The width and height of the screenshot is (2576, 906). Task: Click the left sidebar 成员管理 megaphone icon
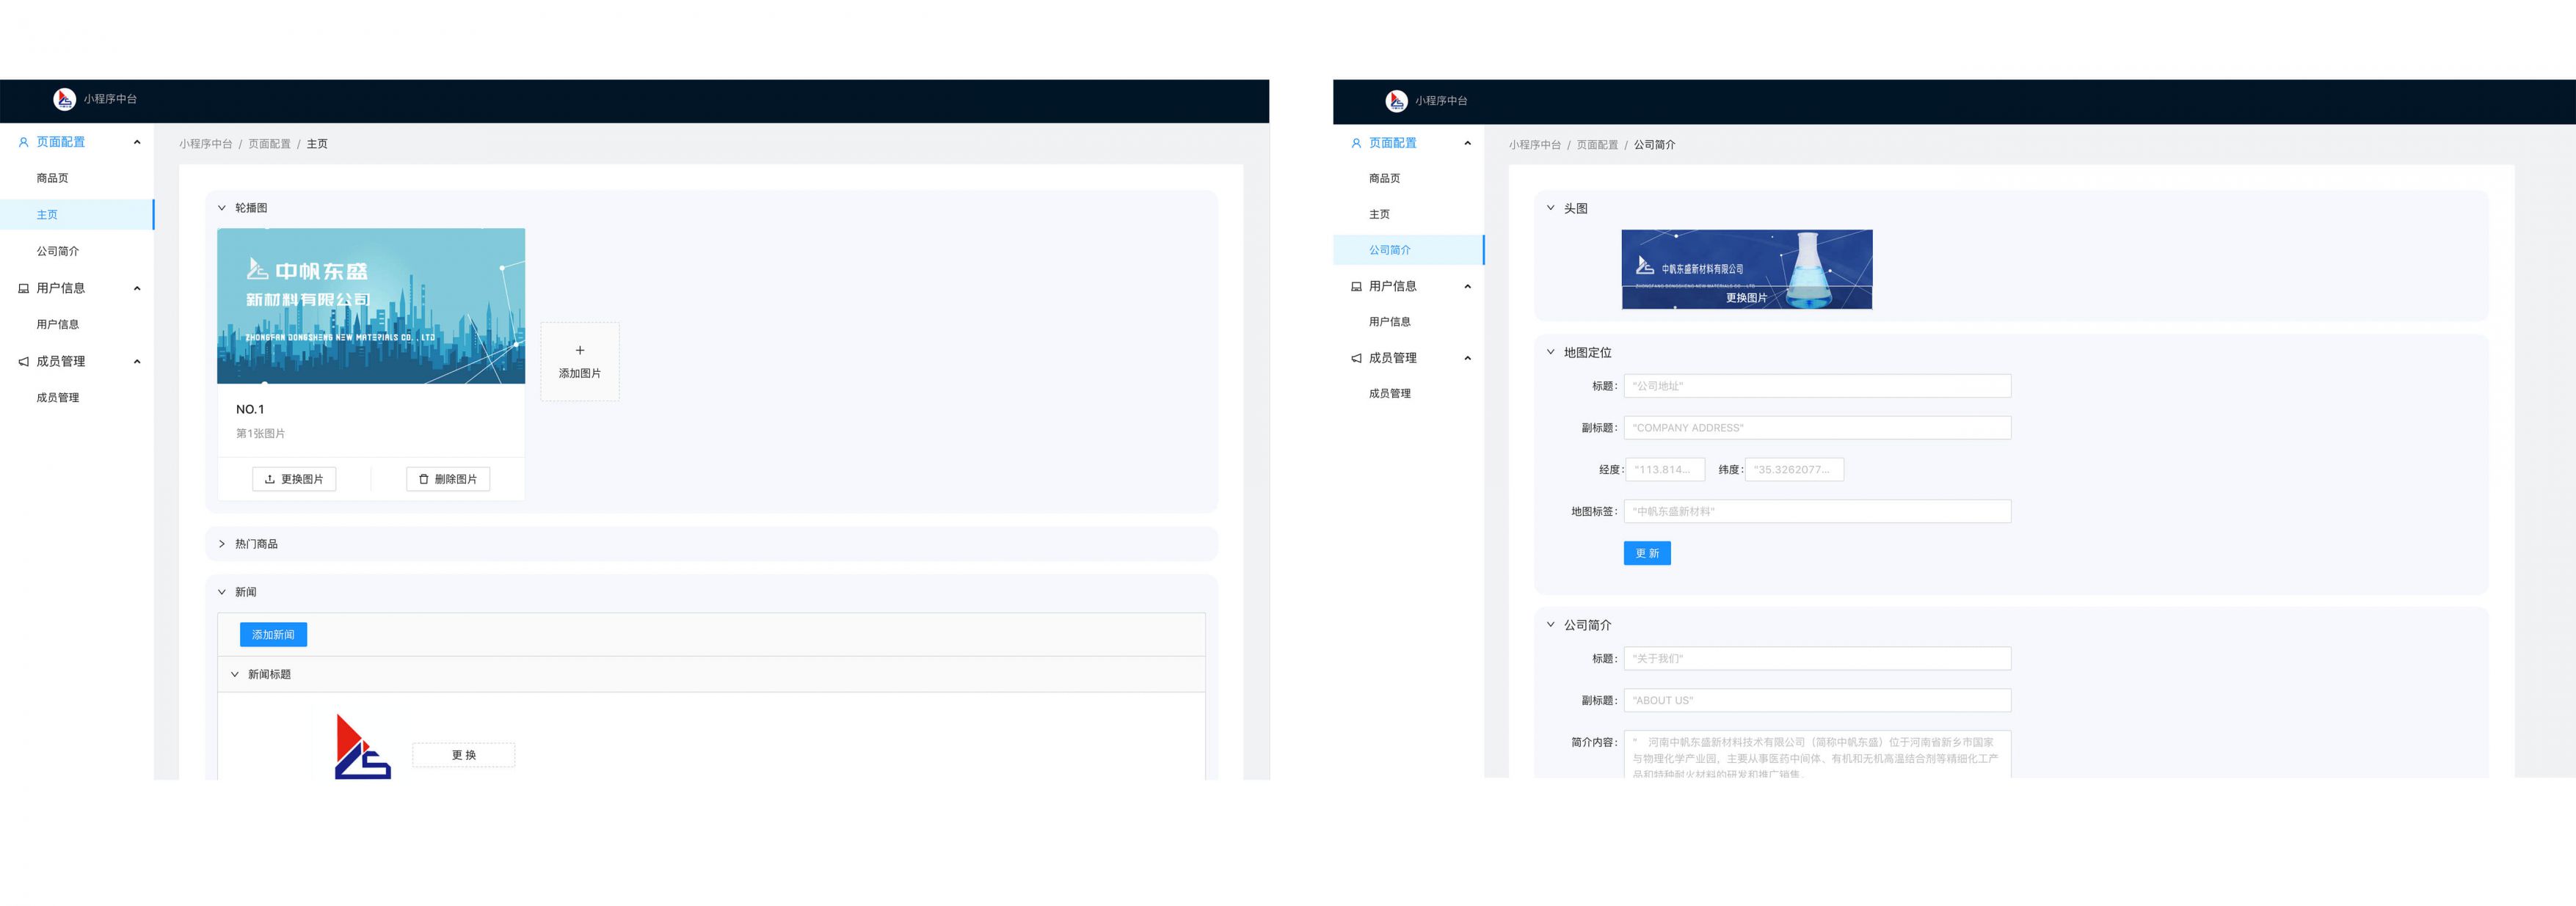[x=23, y=361]
